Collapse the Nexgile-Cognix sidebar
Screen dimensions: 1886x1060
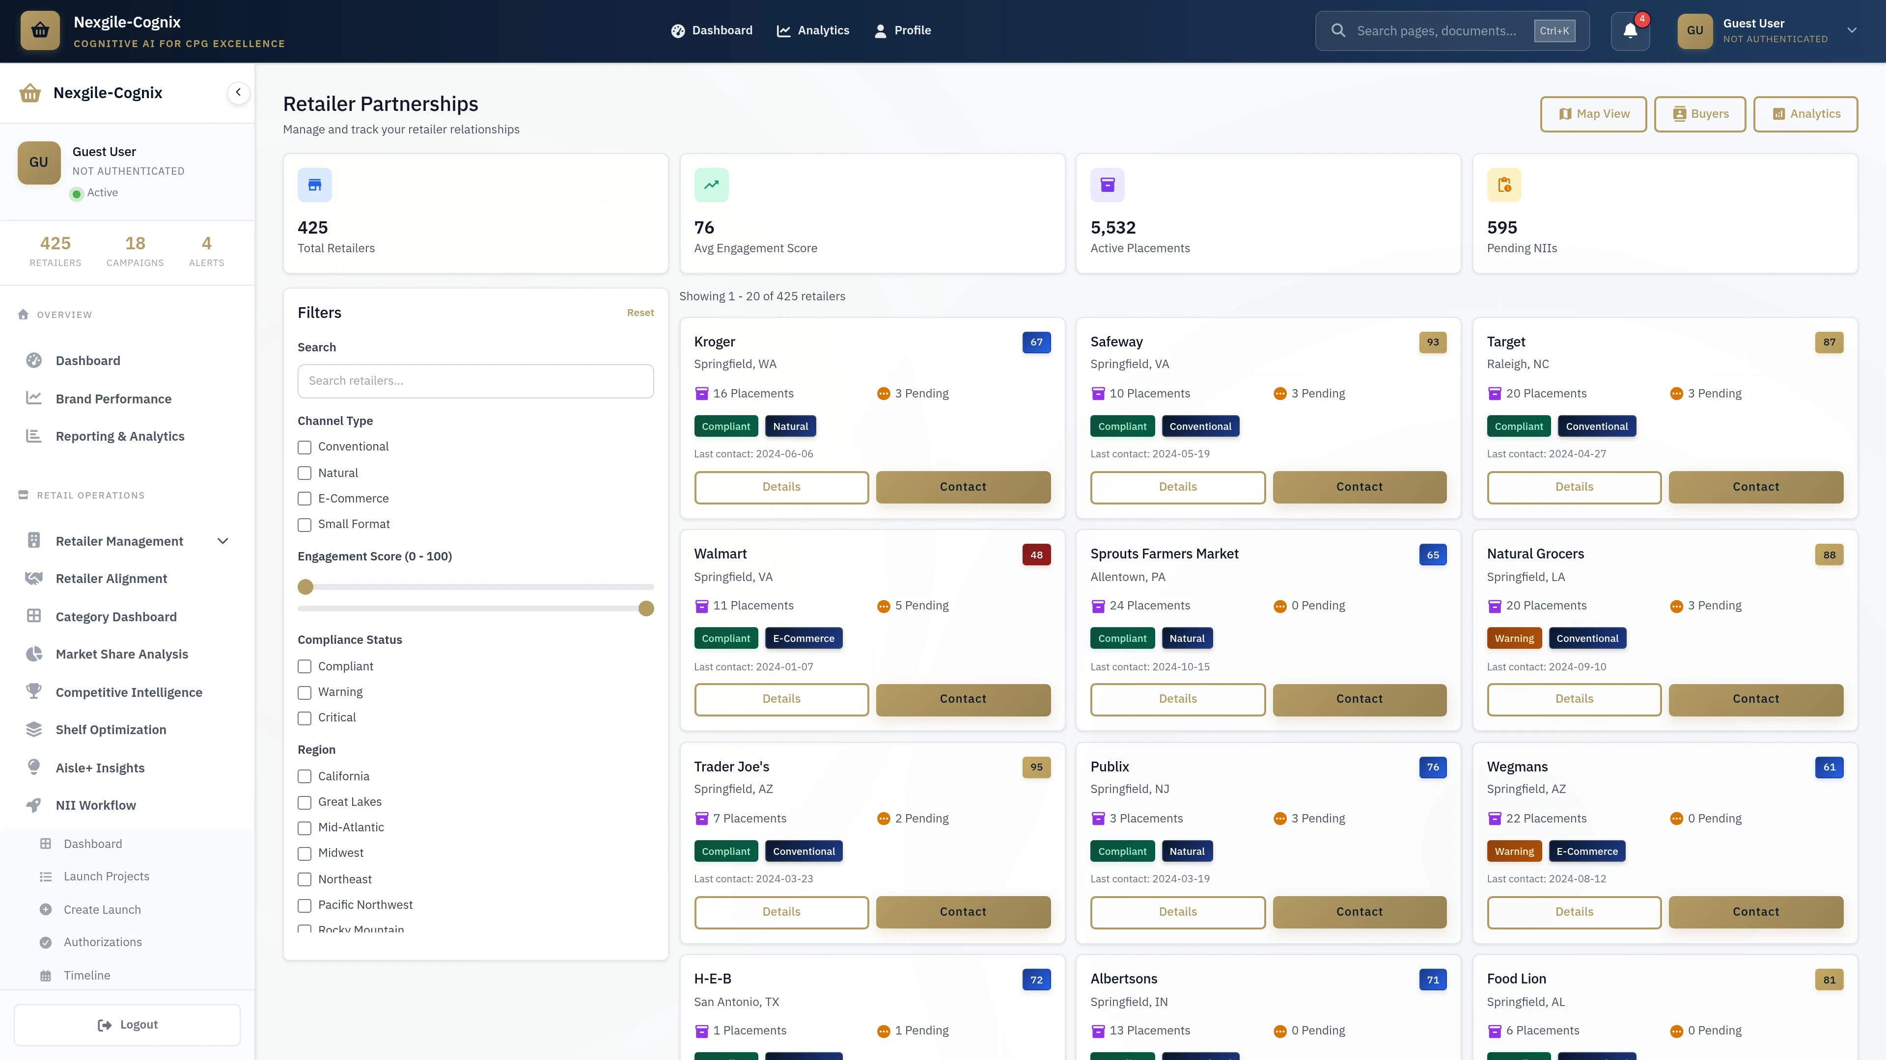pos(238,92)
